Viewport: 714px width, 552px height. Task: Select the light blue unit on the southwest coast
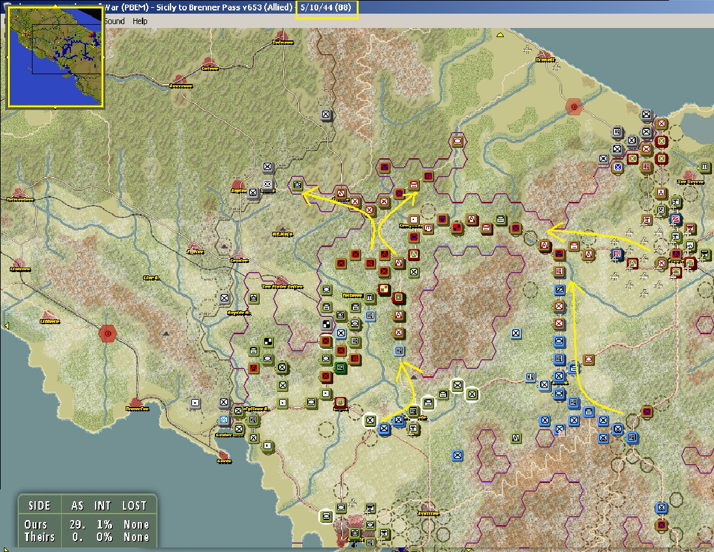pyautogui.click(x=224, y=419)
